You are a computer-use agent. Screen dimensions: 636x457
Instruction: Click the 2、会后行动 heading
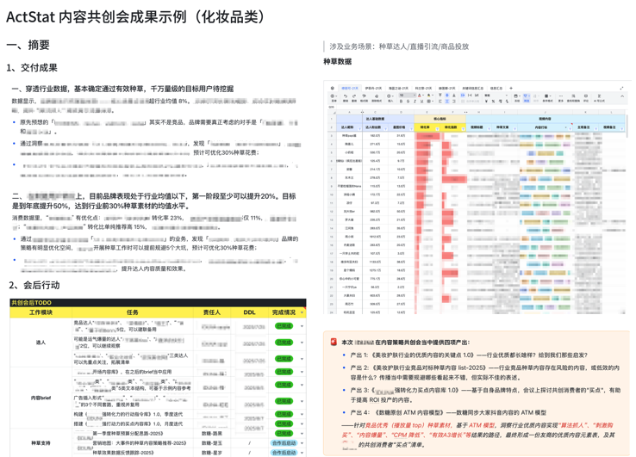click(x=34, y=285)
